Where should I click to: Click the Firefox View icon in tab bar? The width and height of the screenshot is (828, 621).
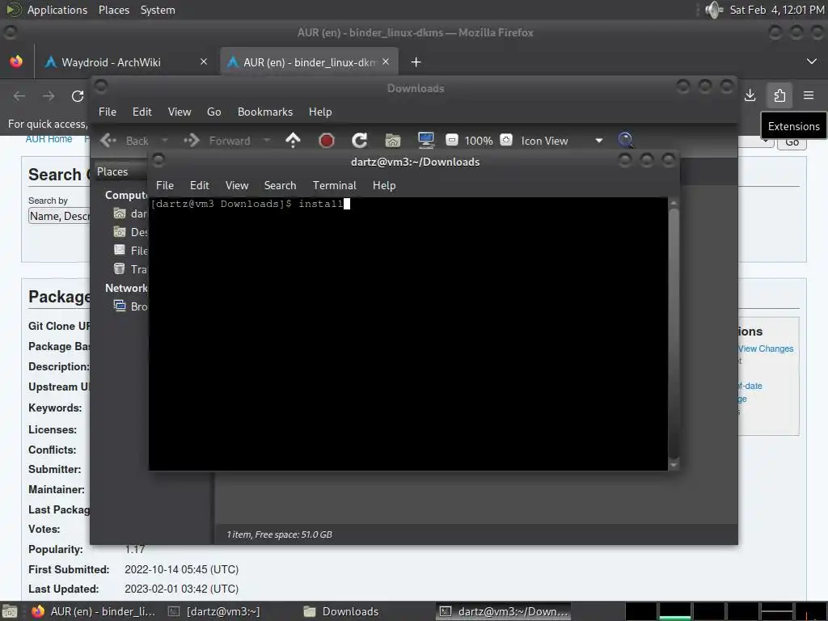[x=16, y=61]
